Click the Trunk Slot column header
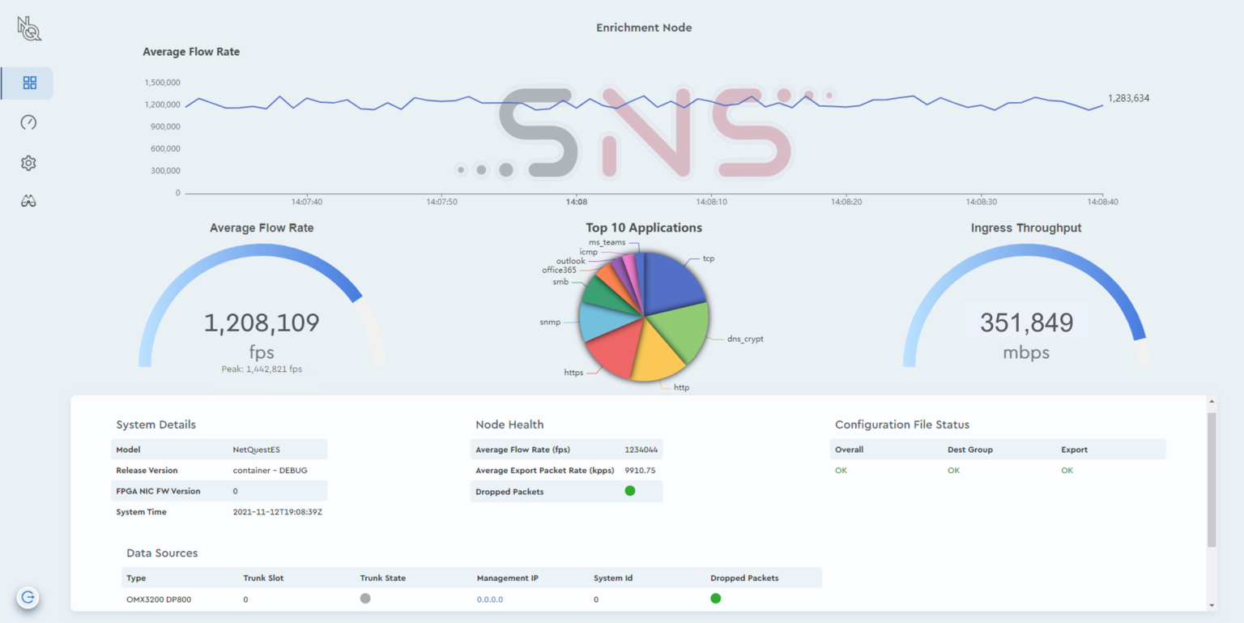This screenshot has height=623, width=1244. pyautogui.click(x=263, y=578)
